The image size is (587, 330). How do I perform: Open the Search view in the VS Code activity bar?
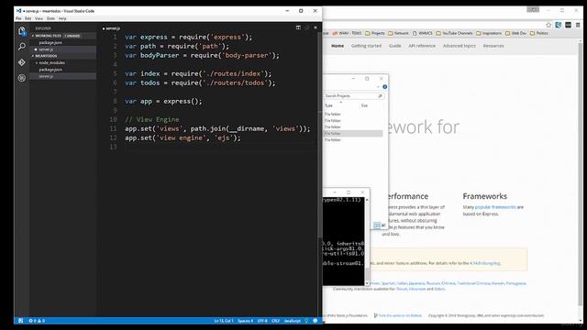pos(22,47)
